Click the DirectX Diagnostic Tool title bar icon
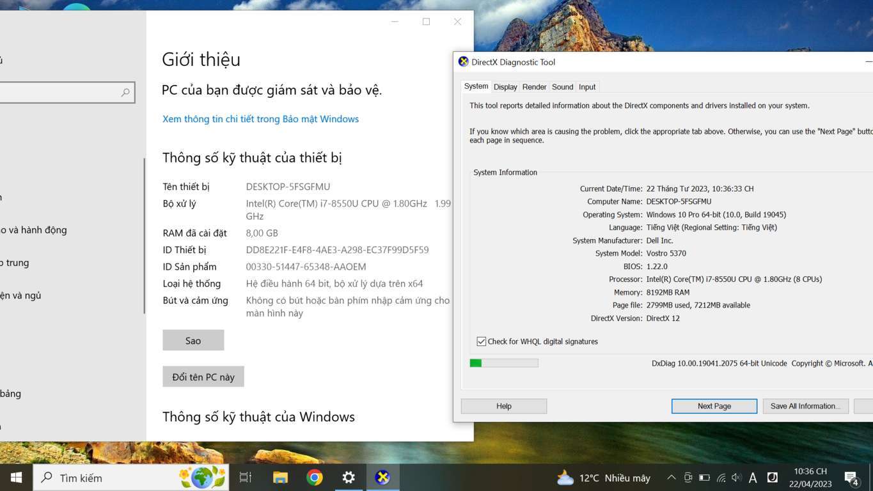The width and height of the screenshot is (873, 491). (x=463, y=62)
